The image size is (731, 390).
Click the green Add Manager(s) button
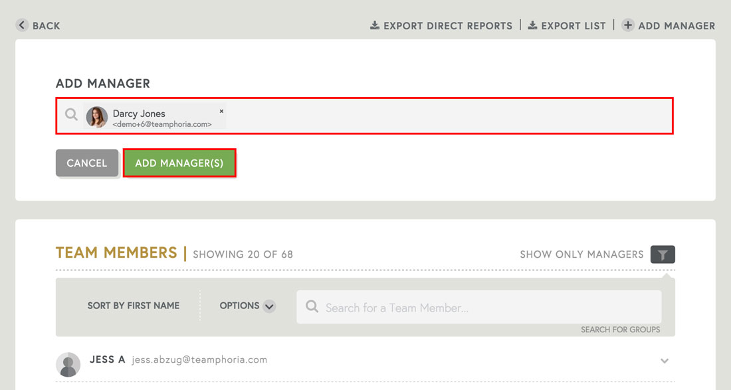coord(179,162)
